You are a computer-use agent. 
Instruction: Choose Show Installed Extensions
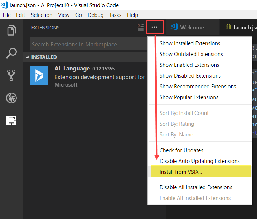(200, 43)
